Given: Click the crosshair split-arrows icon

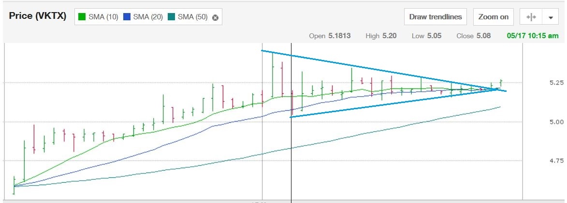Looking at the screenshot, I should (531, 17).
